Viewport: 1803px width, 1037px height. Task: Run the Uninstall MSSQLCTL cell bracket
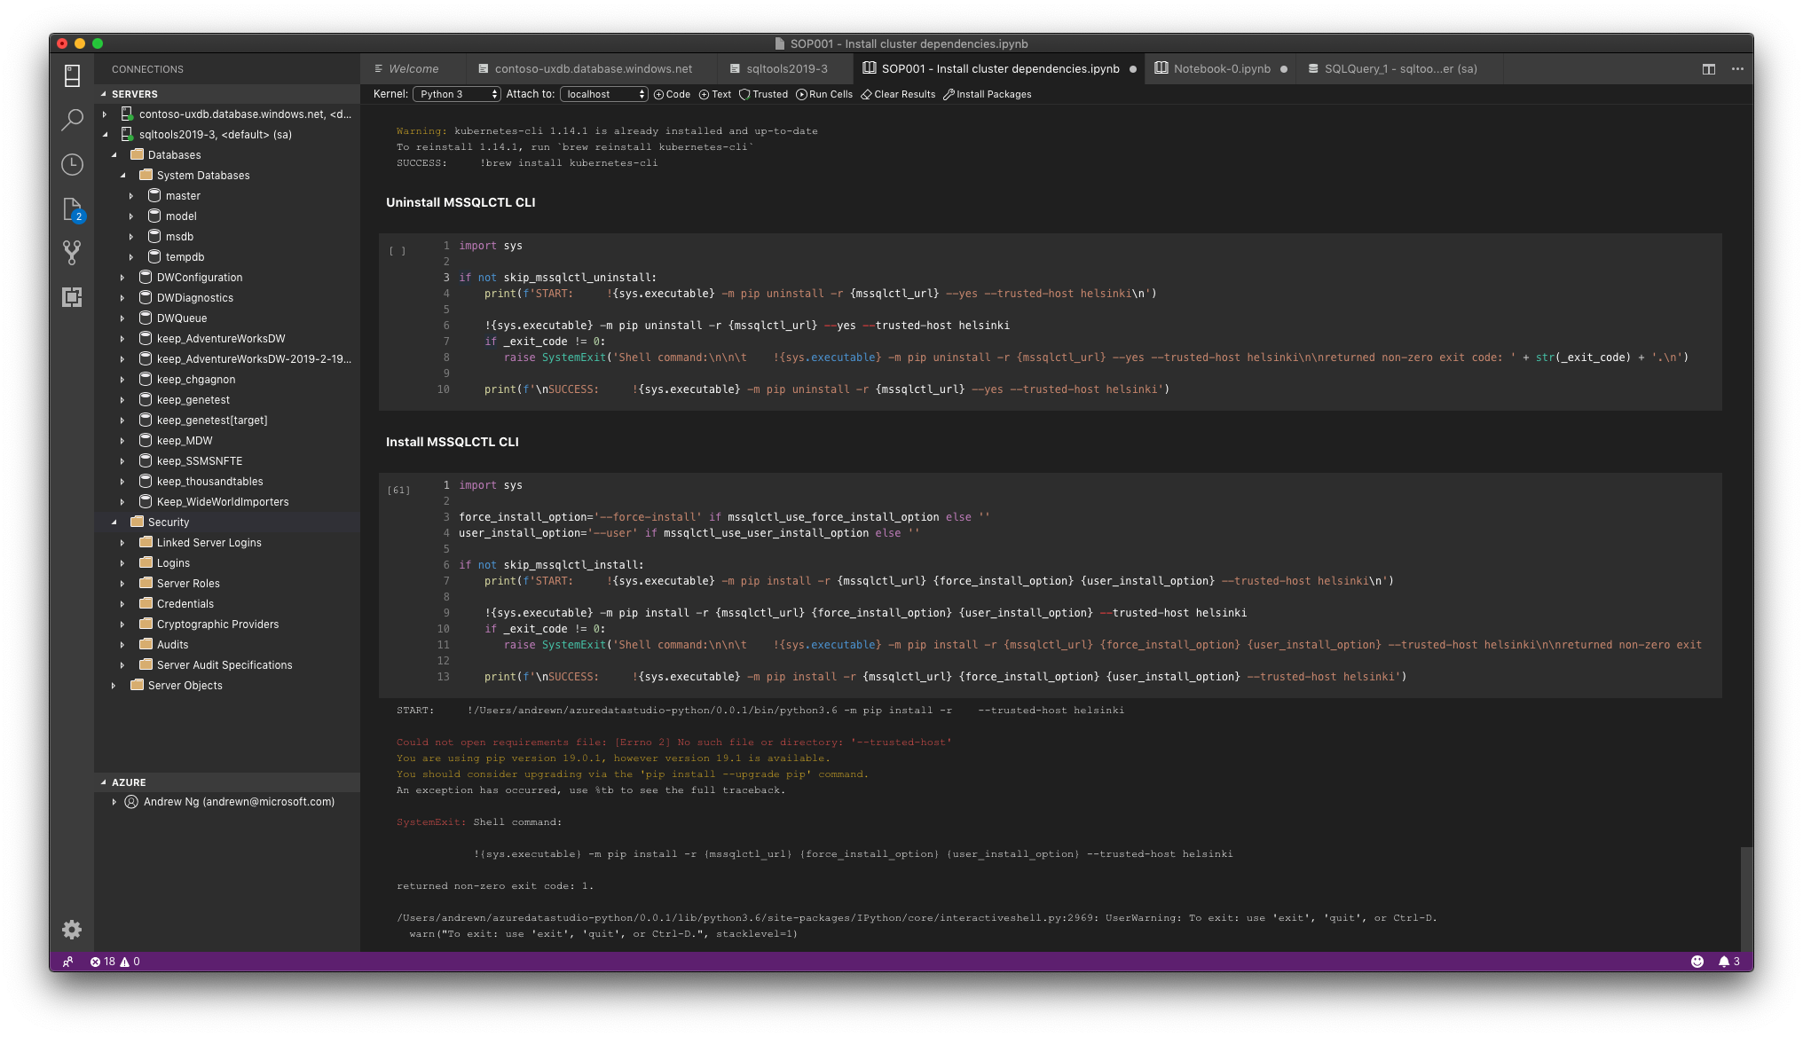point(398,251)
